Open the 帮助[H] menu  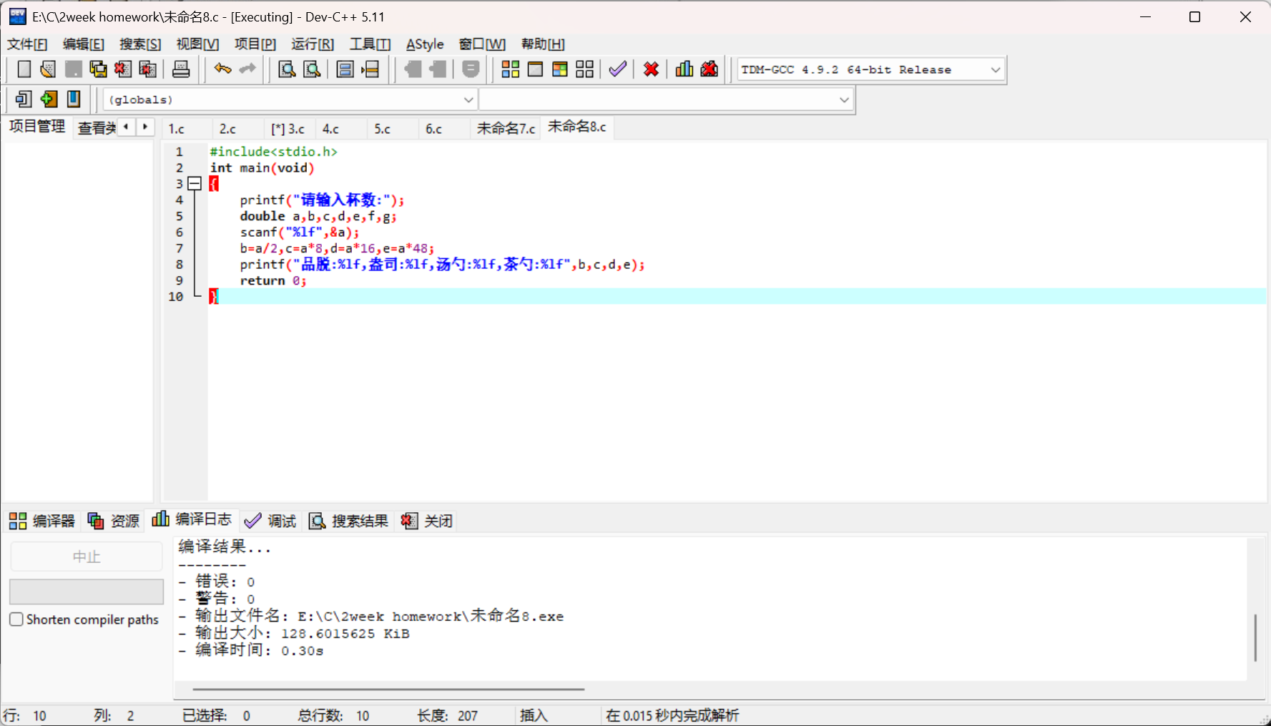click(x=543, y=44)
